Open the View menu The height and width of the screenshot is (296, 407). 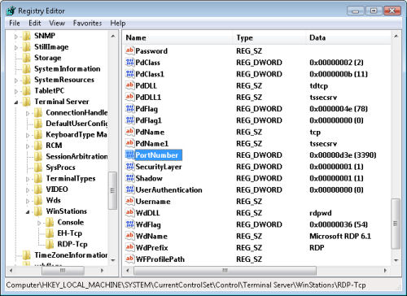click(x=57, y=23)
